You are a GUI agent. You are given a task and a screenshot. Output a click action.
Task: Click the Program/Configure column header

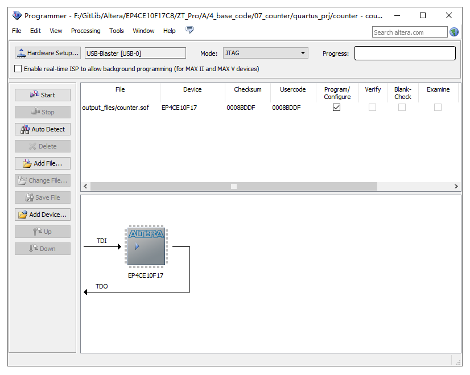point(337,93)
